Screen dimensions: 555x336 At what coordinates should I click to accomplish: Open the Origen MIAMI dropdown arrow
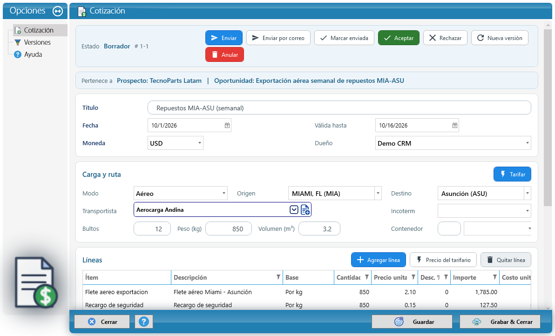378,193
